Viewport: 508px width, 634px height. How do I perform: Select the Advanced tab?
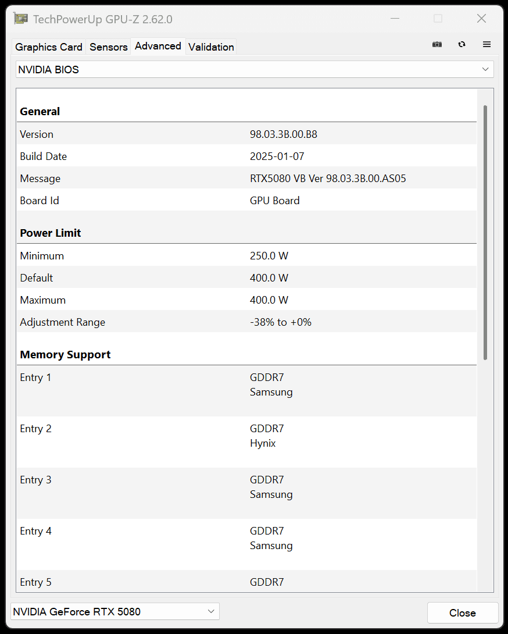coord(158,46)
